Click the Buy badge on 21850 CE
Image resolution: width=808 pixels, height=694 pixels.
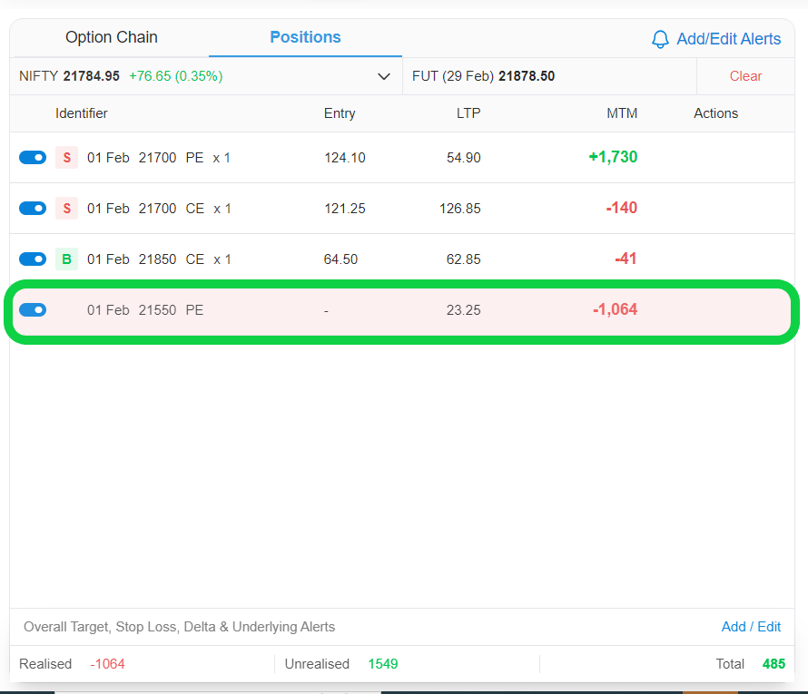66,259
